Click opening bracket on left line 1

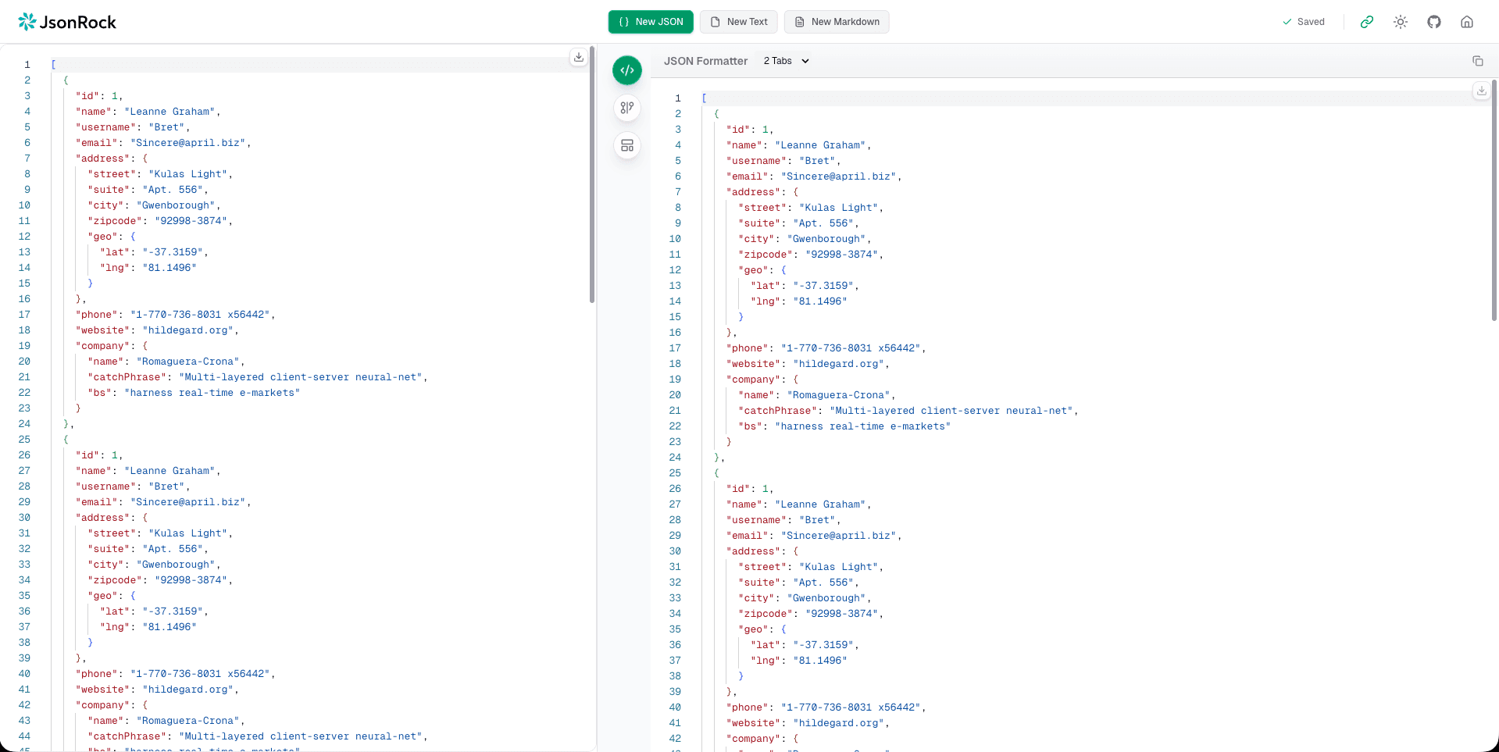coord(53,65)
